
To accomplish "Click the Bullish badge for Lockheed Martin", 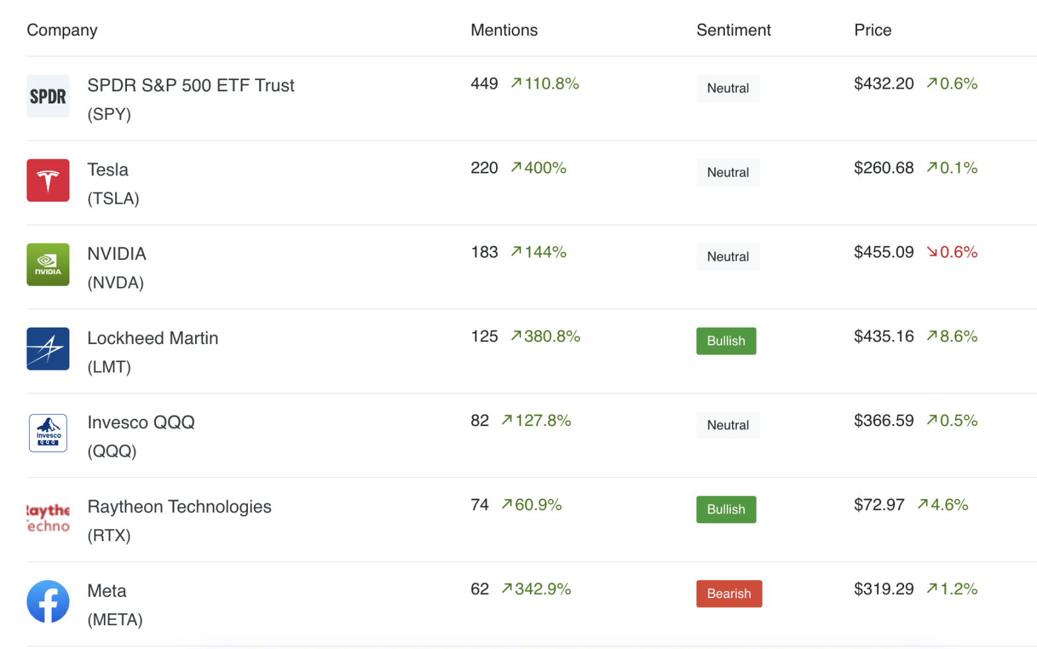I will [726, 341].
